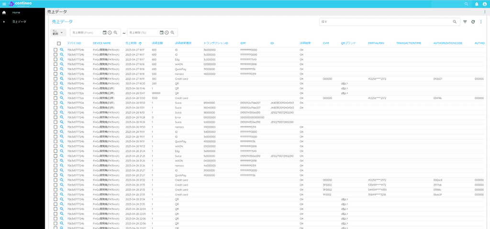View details of the 800 iD row
The width and height of the screenshot is (490, 229).
pos(62,50)
